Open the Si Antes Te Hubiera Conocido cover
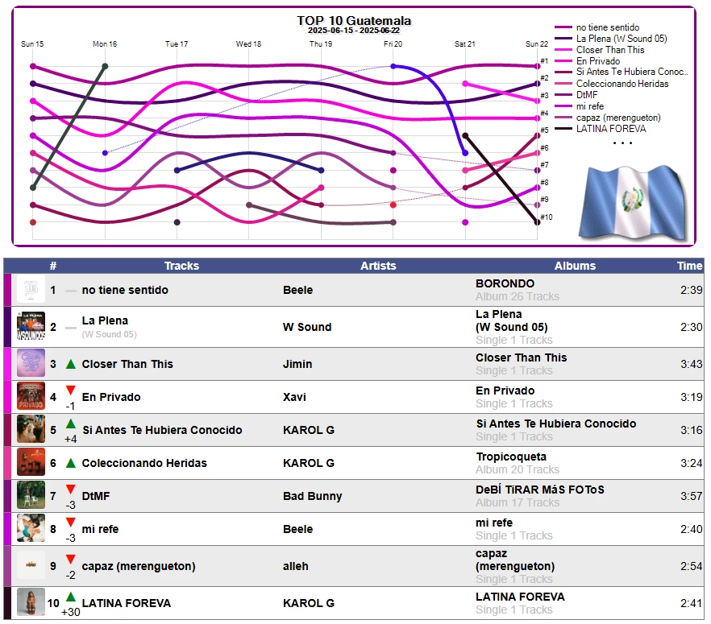This screenshot has width=711, height=624. (31, 429)
